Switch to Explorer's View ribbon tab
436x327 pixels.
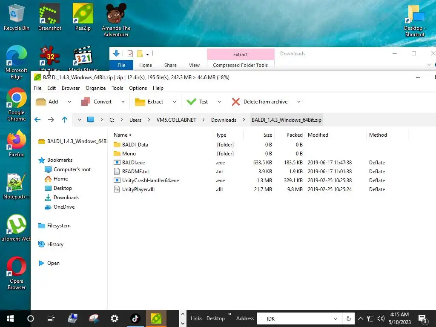coord(194,65)
